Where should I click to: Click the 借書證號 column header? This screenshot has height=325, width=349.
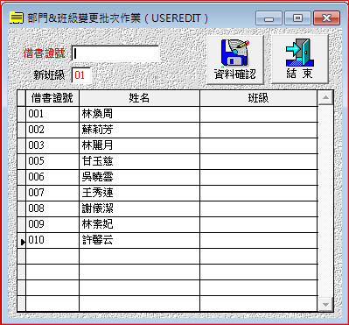(x=52, y=98)
